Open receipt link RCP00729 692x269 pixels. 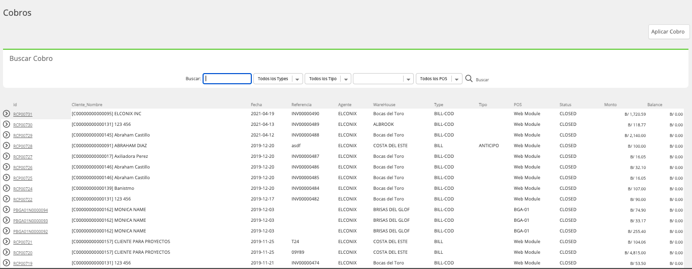tap(23, 136)
